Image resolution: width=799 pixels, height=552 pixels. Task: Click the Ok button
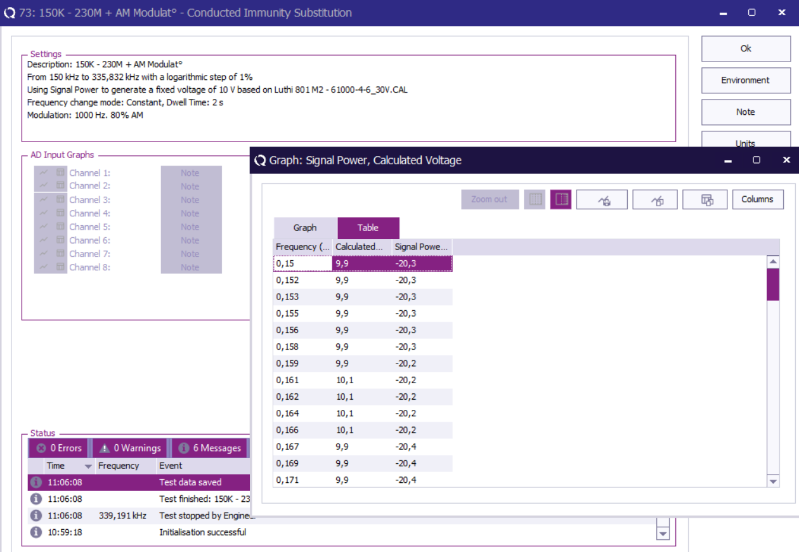click(x=746, y=48)
